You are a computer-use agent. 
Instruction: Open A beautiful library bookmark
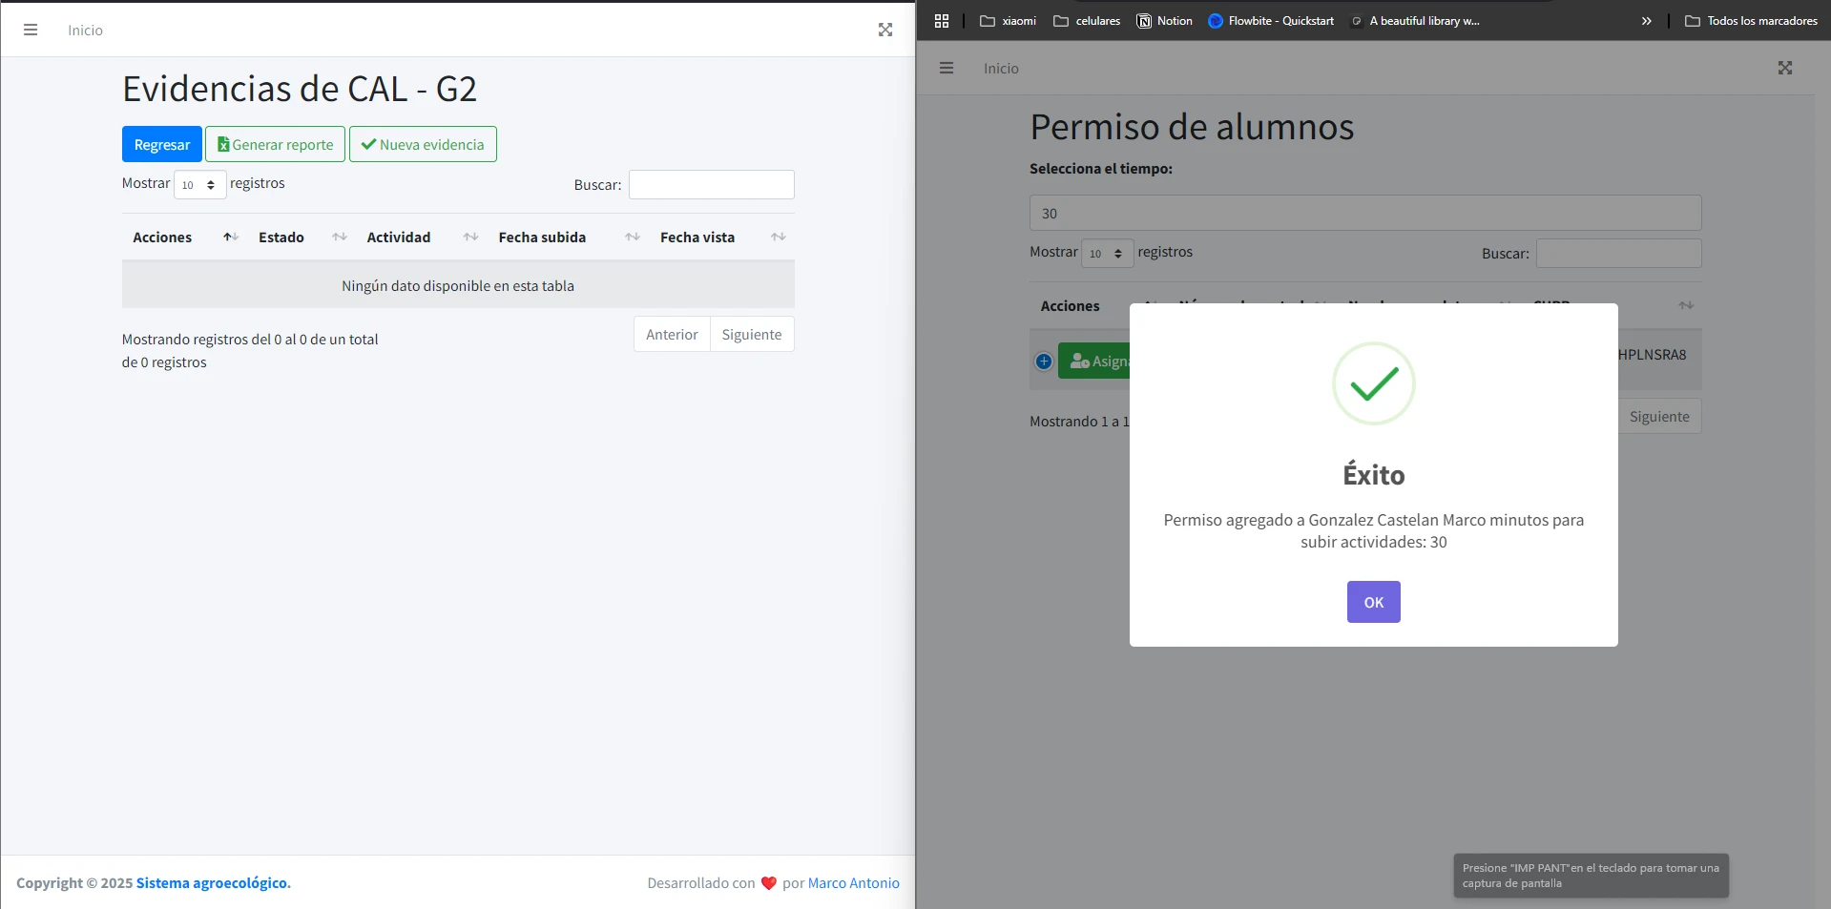(1415, 20)
